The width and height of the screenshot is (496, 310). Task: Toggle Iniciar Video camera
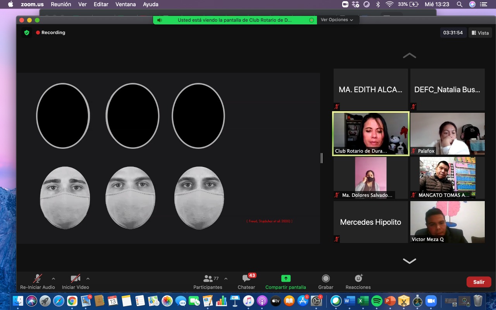(x=75, y=279)
